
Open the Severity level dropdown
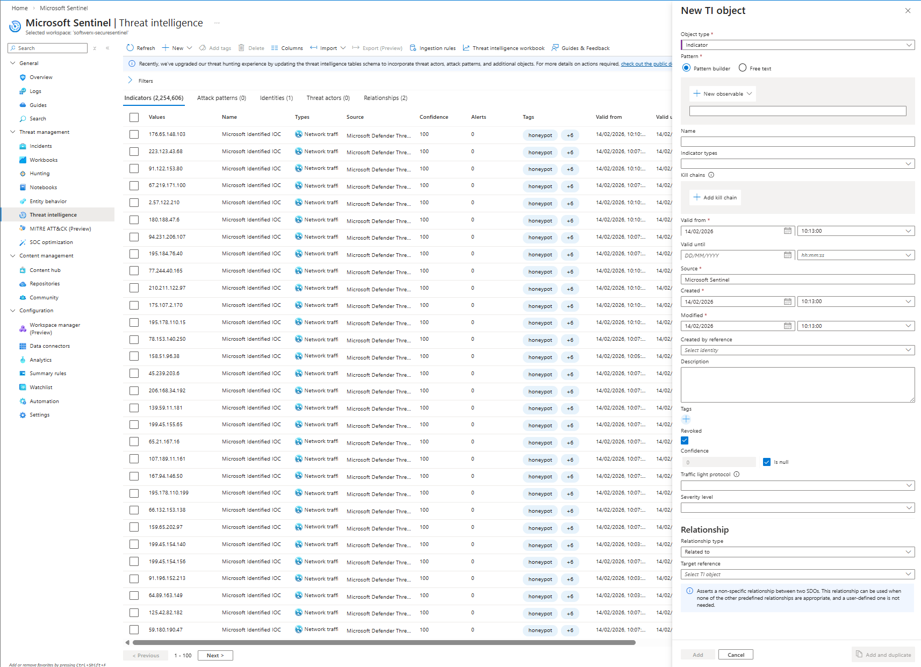coord(797,508)
